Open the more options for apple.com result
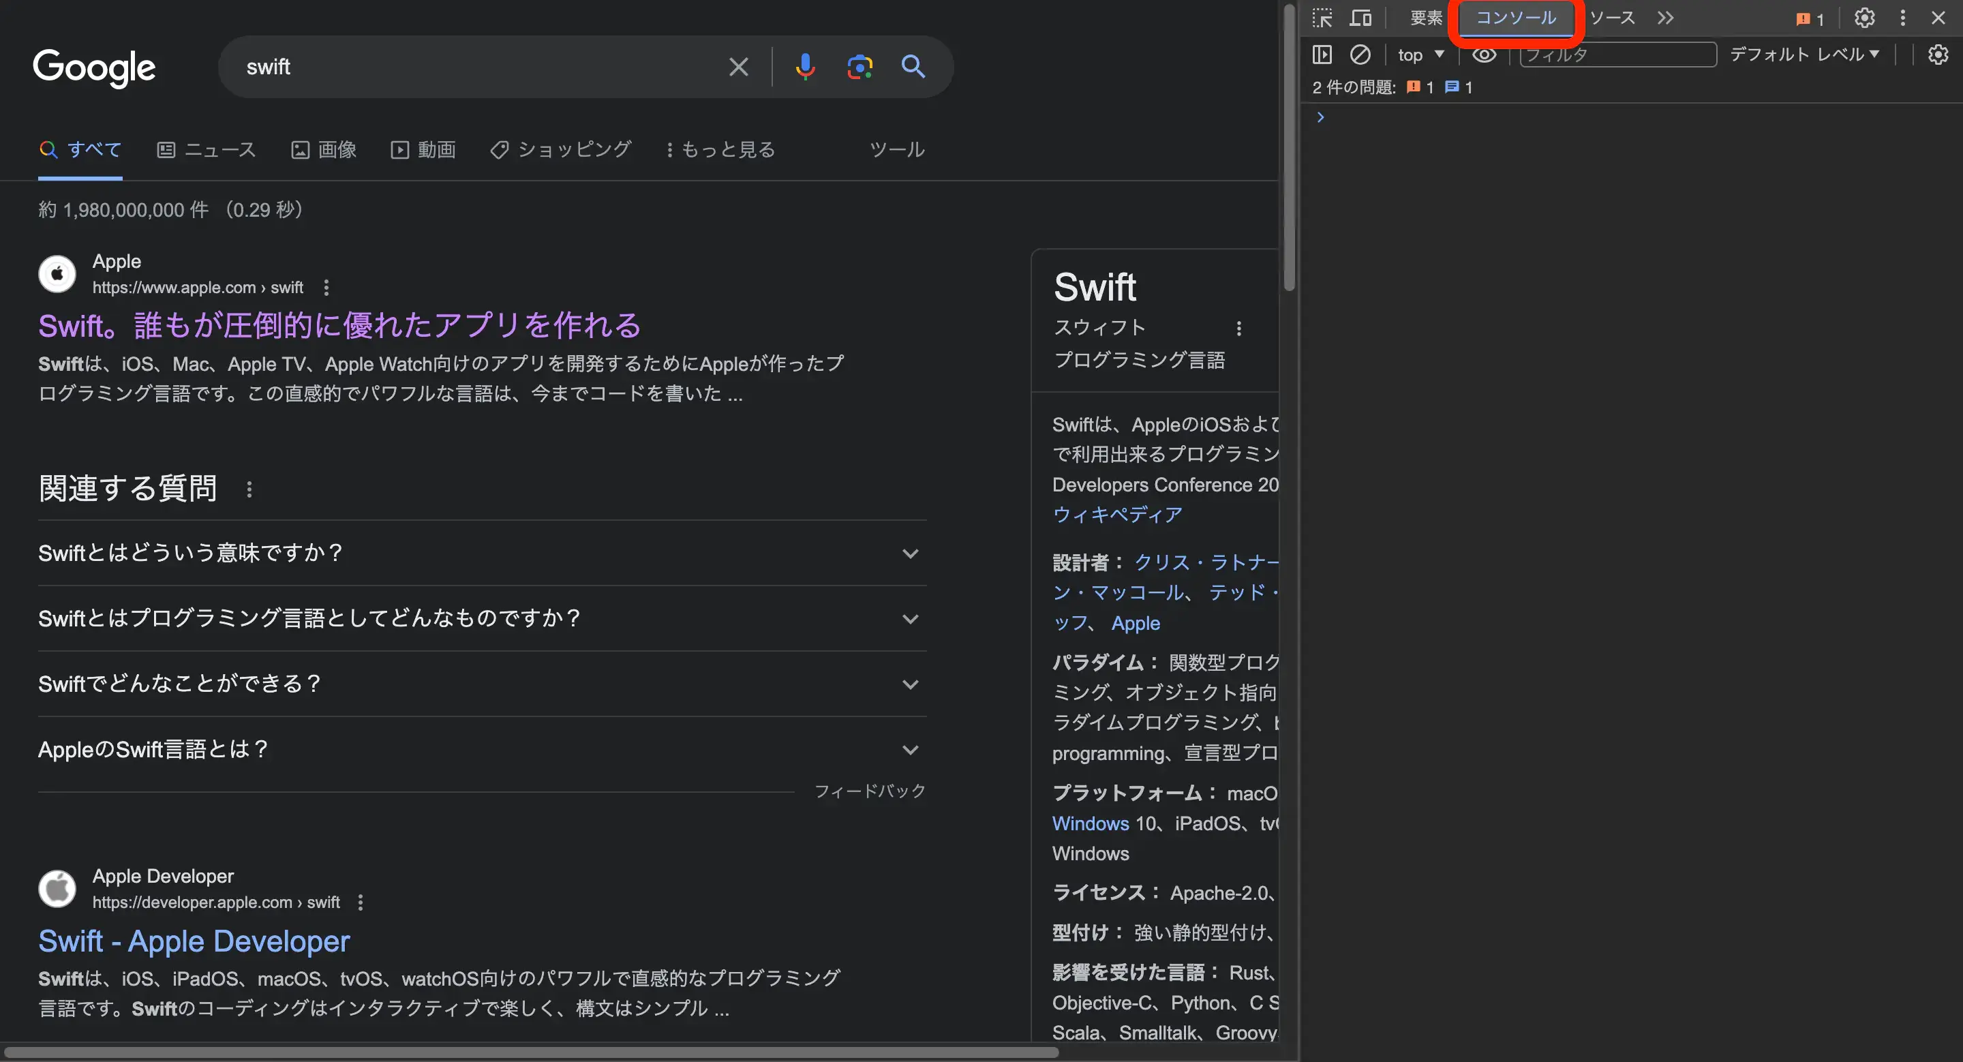 326,288
